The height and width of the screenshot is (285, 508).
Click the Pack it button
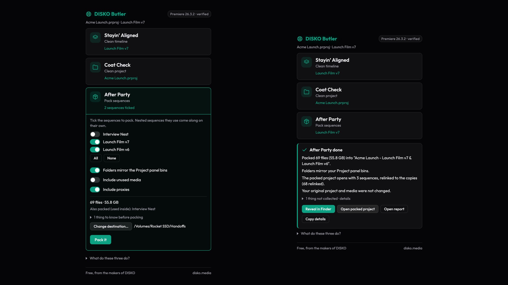[x=101, y=240]
